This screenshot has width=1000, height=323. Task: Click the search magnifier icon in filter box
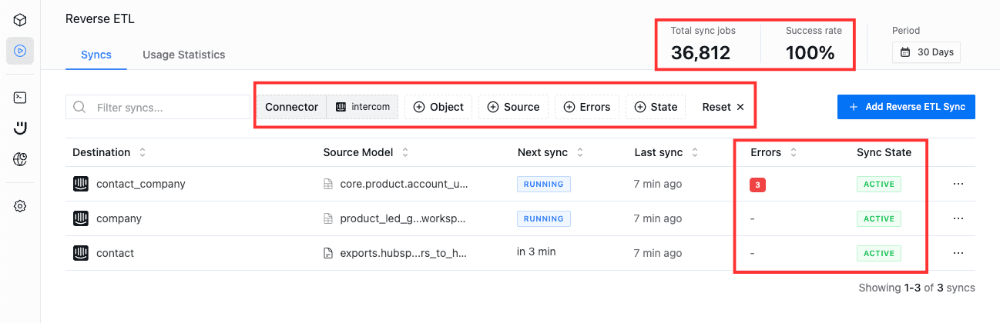tap(79, 107)
